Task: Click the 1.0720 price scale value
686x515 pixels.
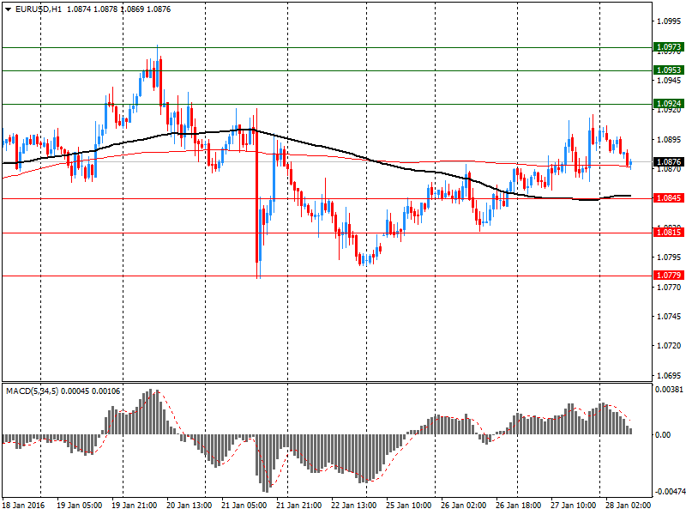Action: 669,346
